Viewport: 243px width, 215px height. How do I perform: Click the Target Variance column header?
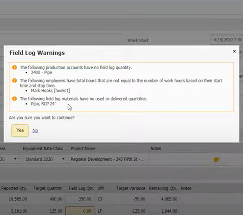130,188
